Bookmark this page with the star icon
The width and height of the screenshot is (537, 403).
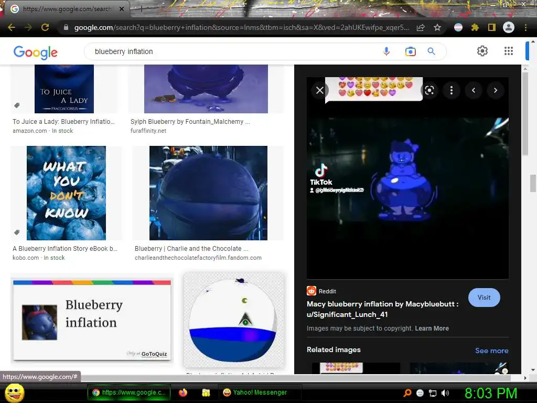click(x=437, y=27)
